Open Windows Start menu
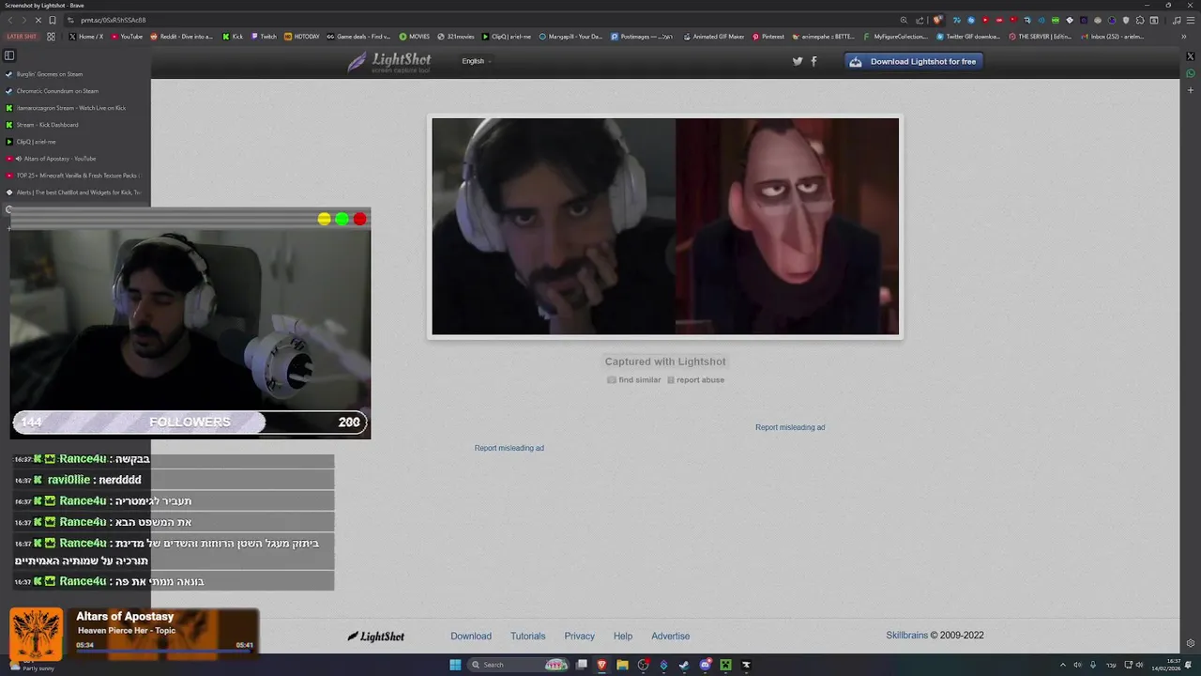Screen dimensions: 1201x676 [455, 665]
